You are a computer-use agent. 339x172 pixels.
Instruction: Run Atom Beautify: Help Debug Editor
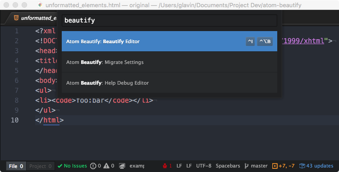point(169,83)
